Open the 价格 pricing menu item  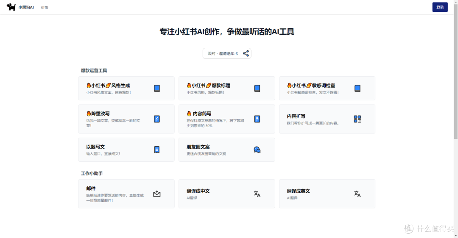coord(45,7)
